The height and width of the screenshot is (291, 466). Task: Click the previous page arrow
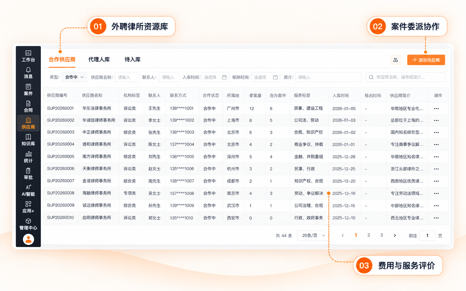343,235
